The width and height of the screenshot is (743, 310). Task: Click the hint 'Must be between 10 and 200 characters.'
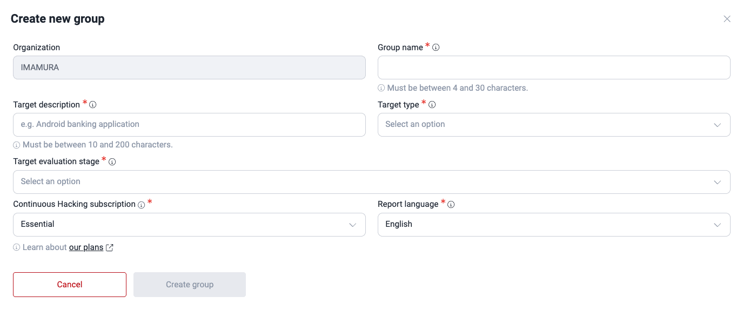[97, 145]
